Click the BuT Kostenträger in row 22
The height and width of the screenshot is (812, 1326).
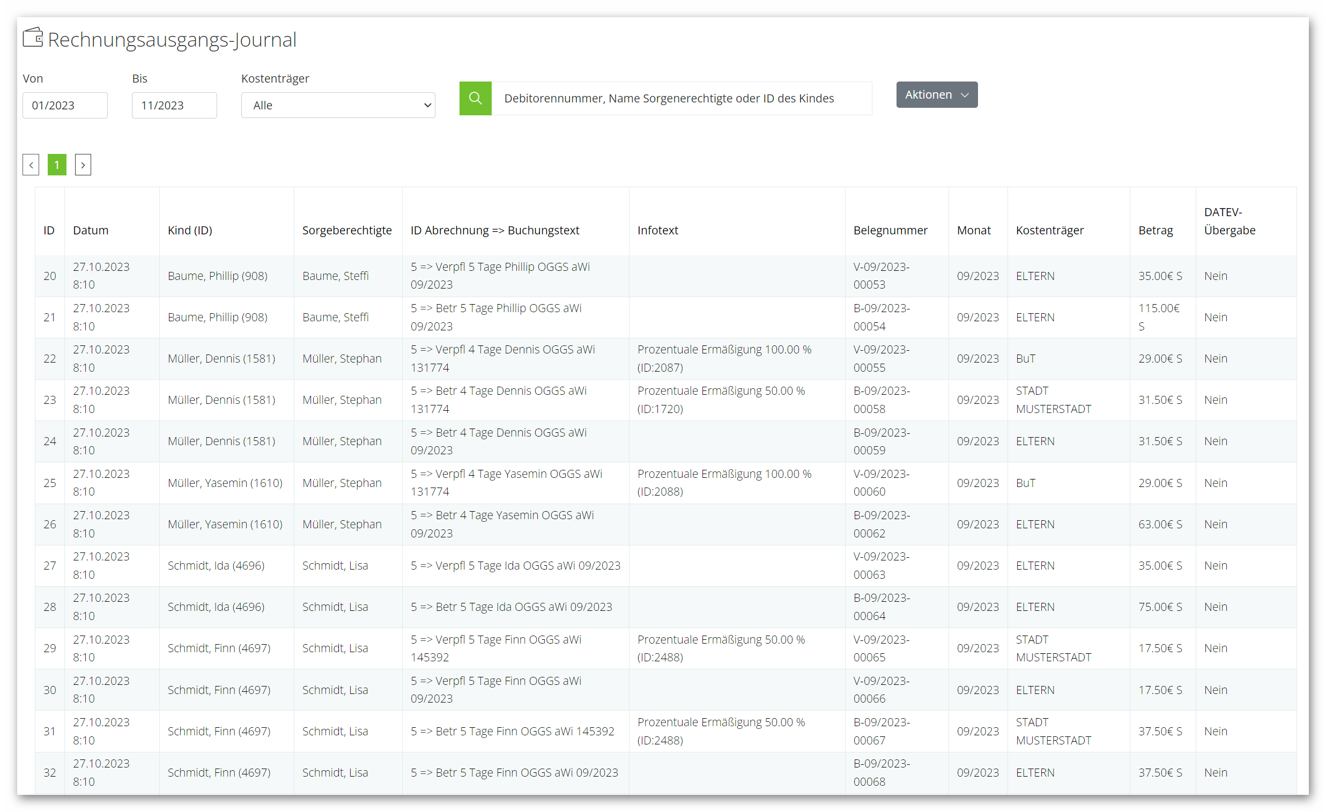pos(1025,359)
